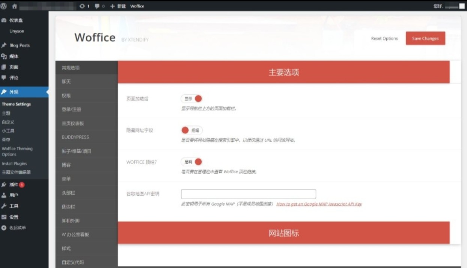This screenshot has width=467, height=268.
Task: Click the plus 新建 icon
Action: click(112, 6)
